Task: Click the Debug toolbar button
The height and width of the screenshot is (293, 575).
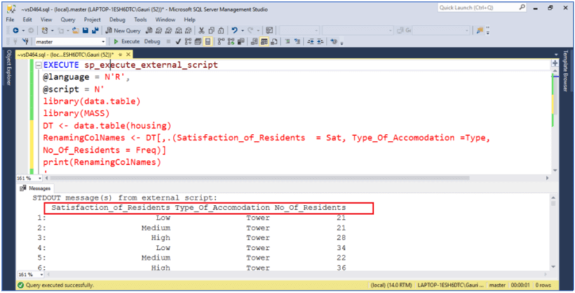Action: [x=152, y=41]
